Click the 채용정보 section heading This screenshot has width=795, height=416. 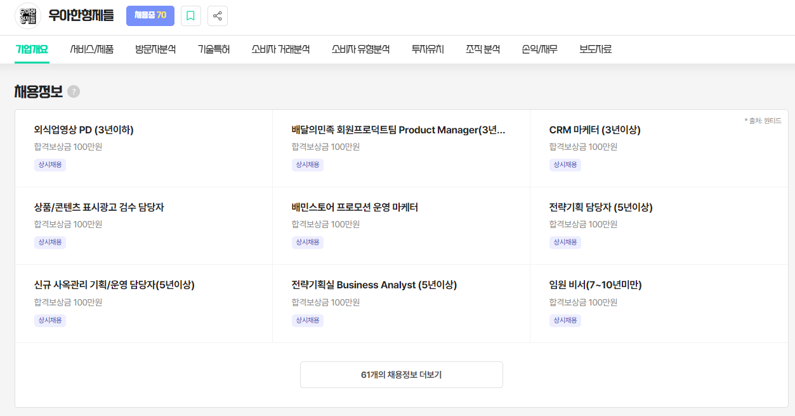pyautogui.click(x=39, y=91)
